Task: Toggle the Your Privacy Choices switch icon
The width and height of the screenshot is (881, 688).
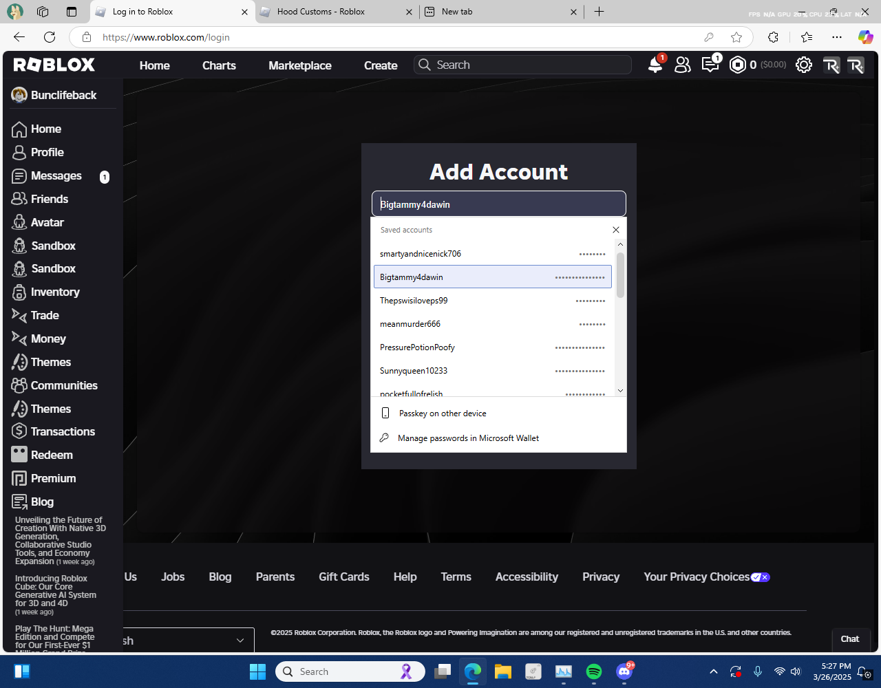Action: (761, 577)
